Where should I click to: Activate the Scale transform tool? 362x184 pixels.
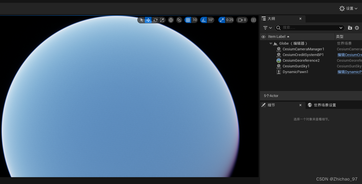pyautogui.click(x=162, y=20)
